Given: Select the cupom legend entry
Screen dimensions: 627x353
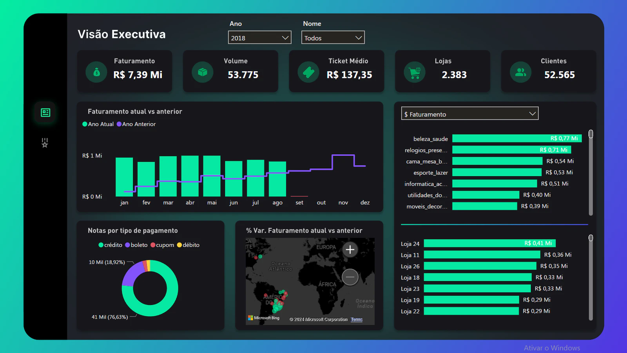Looking at the screenshot, I should 162,245.
